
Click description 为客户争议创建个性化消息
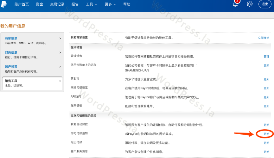coord(144,152)
